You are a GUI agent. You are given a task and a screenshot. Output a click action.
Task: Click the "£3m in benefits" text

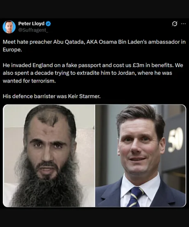(153, 65)
